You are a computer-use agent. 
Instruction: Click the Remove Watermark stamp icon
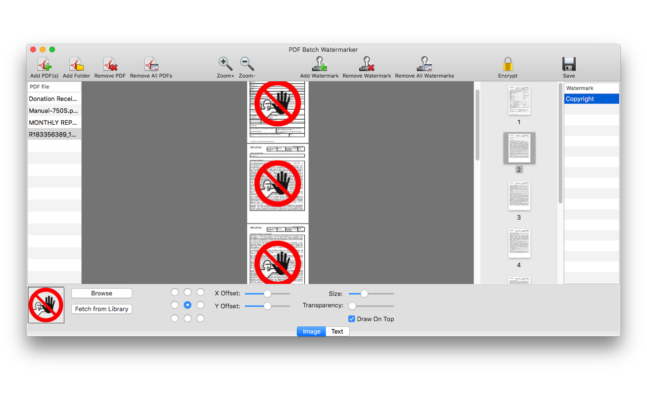(x=366, y=64)
